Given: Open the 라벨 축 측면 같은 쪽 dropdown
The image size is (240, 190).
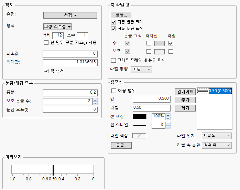Looking at the screenshot, I should 217,145.
